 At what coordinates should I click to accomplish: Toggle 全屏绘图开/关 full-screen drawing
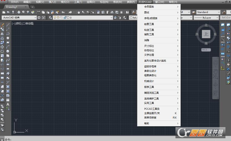(x=159, y=113)
